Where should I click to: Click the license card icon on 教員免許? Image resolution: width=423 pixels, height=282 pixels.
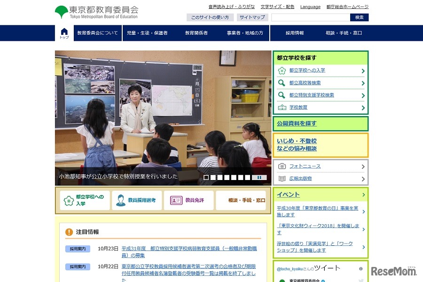click(176, 200)
